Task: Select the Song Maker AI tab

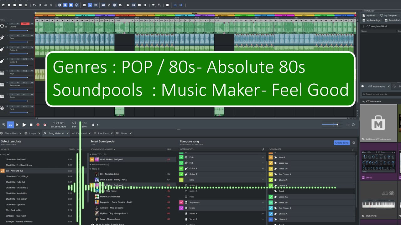Action: pos(56,133)
